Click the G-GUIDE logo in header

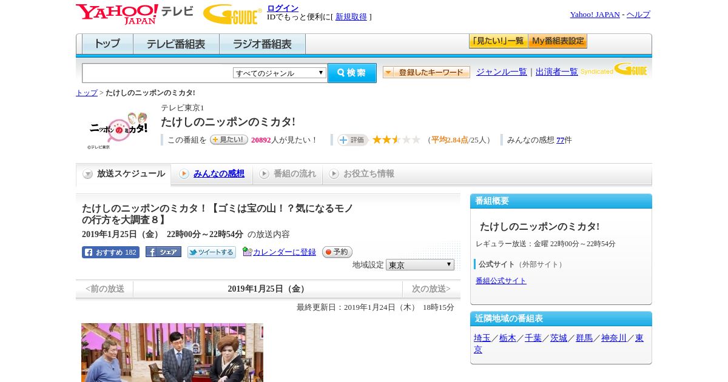click(232, 15)
